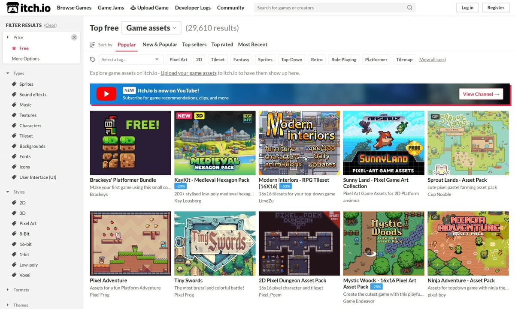Filter by Top-Down tag button
The height and width of the screenshot is (309, 515).
292,60
